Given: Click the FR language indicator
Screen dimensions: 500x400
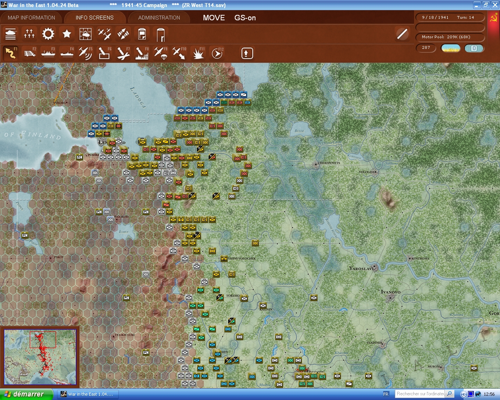Looking at the screenshot, I should pyautogui.click(x=386, y=394).
